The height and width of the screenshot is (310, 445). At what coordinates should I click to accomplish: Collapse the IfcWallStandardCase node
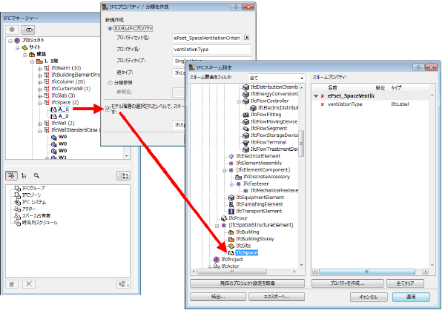40,130
